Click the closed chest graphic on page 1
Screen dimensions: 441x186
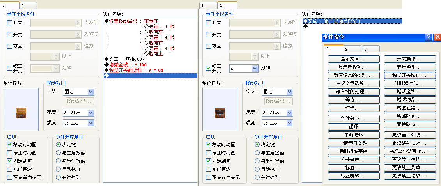[21, 113]
